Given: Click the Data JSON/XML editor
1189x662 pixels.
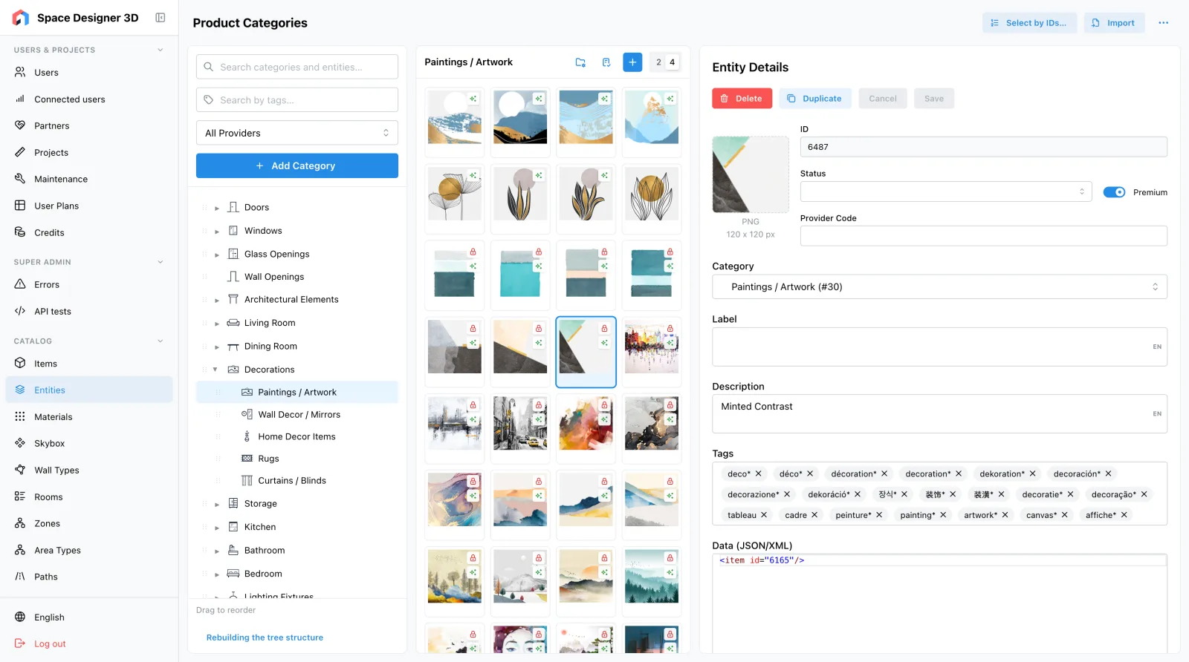Looking at the screenshot, I should 939,603.
